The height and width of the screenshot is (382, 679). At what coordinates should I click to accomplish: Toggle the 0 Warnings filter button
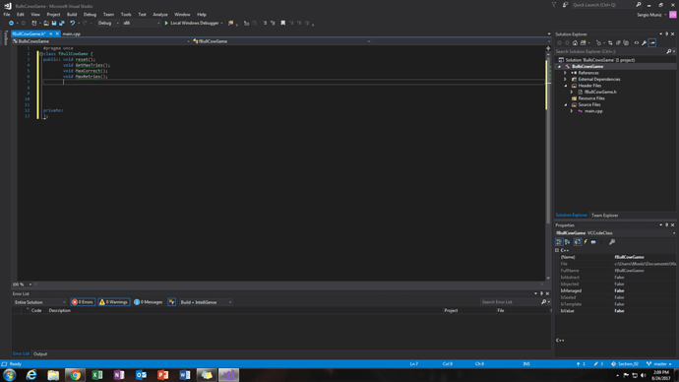coord(113,302)
